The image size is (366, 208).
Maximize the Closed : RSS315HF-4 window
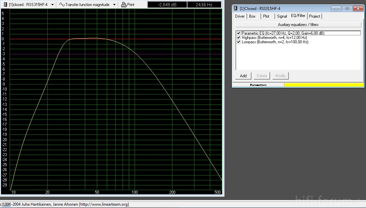click(347, 8)
